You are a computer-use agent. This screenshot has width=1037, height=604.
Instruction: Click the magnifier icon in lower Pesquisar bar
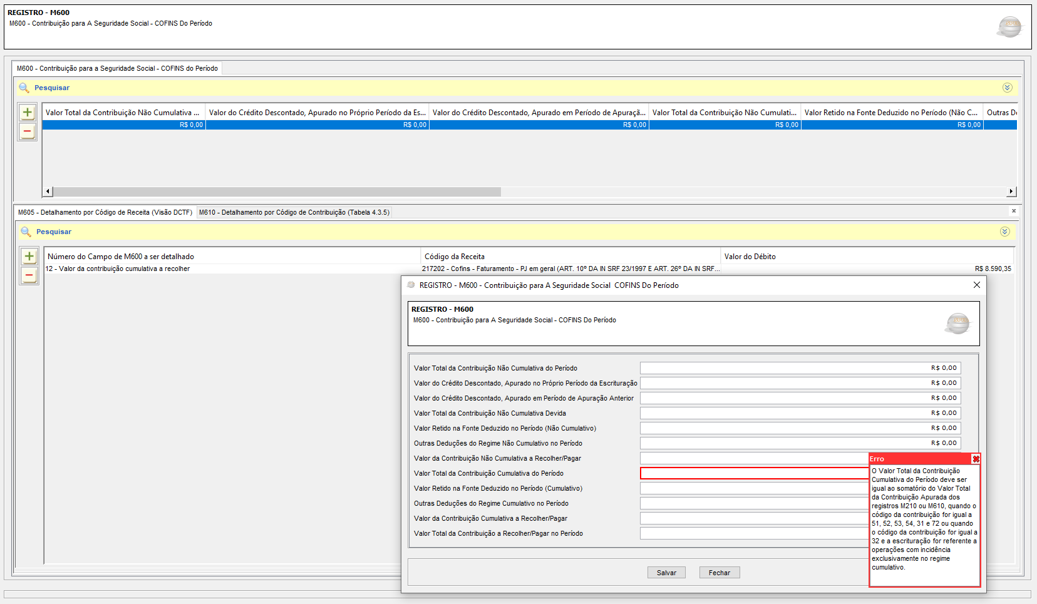pyautogui.click(x=26, y=232)
